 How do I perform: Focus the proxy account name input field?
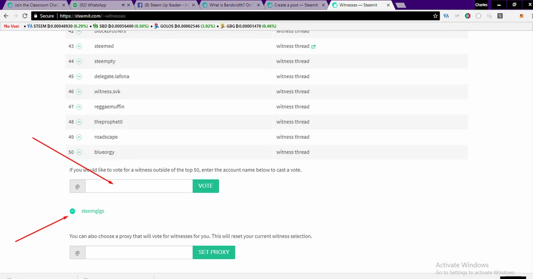(x=139, y=252)
